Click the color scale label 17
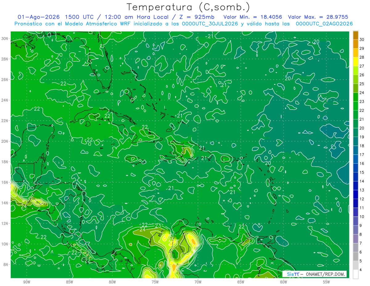 (362, 155)
